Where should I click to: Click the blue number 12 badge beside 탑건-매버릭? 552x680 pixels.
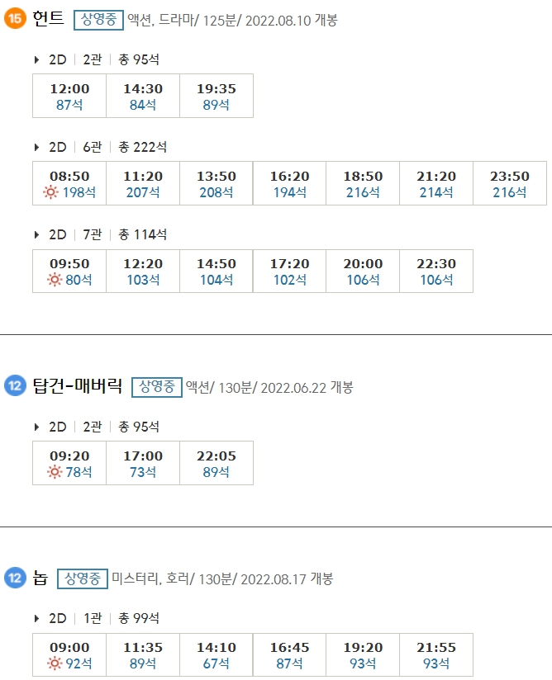pyautogui.click(x=12, y=385)
